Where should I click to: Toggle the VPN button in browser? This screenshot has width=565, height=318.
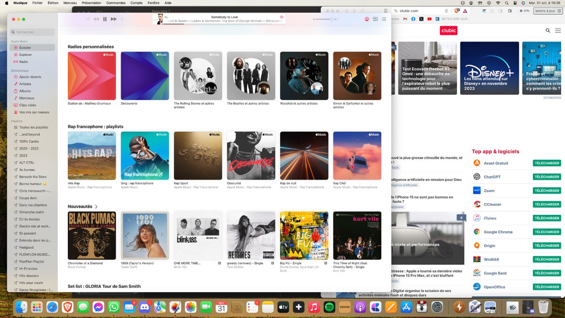coord(524,11)
